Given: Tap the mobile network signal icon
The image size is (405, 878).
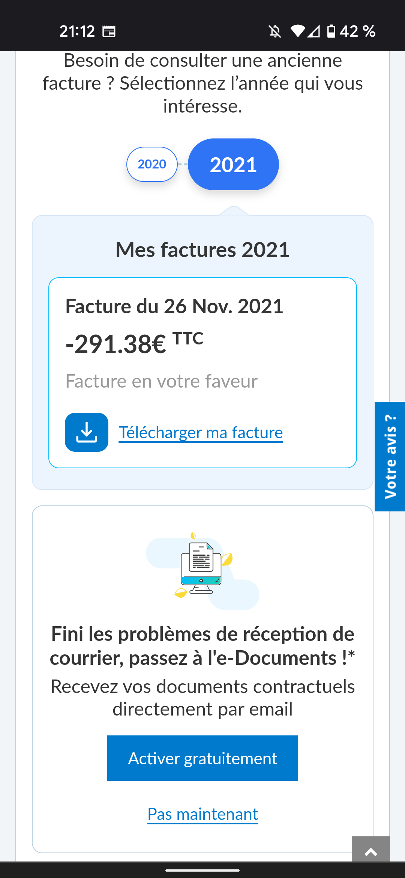Looking at the screenshot, I should point(314,32).
